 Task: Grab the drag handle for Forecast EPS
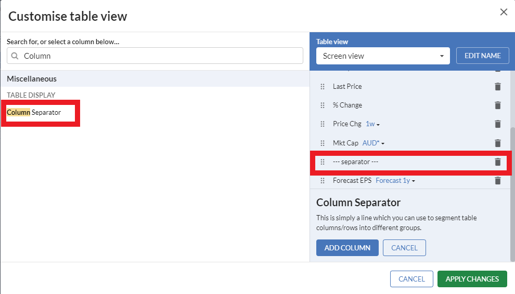point(323,180)
